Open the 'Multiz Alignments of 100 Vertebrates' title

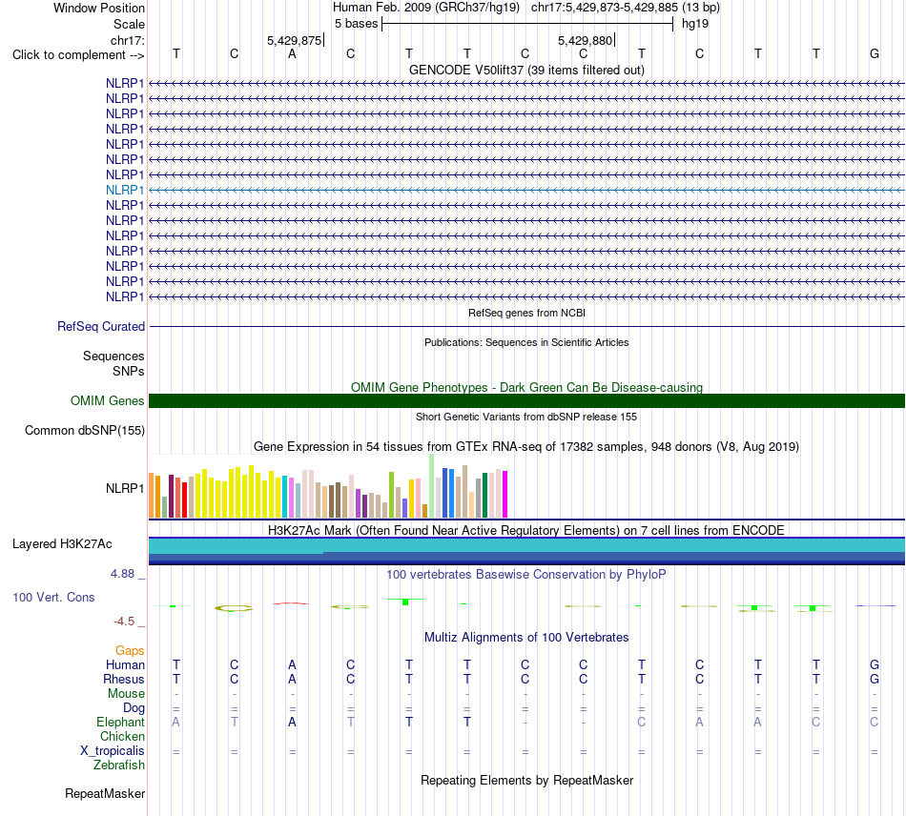tap(526, 638)
